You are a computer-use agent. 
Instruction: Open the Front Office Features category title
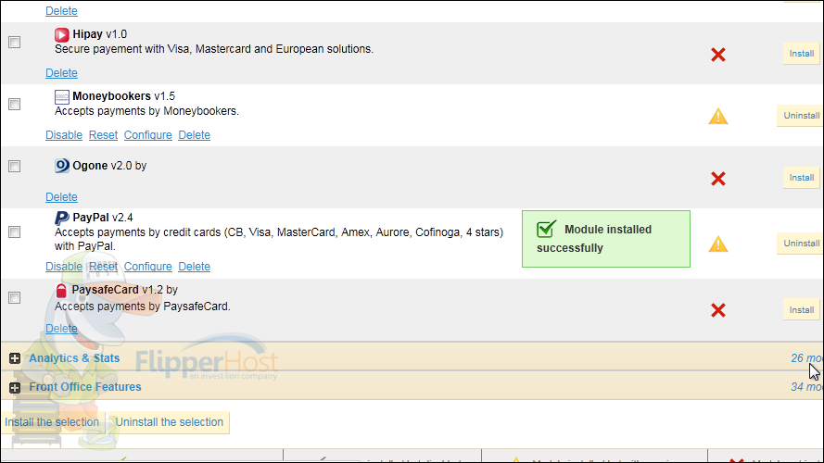(85, 387)
